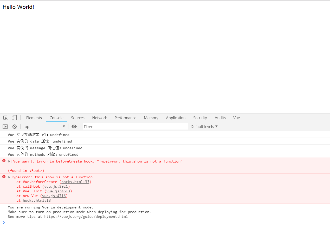Click the eye live expression icon

coord(74,127)
